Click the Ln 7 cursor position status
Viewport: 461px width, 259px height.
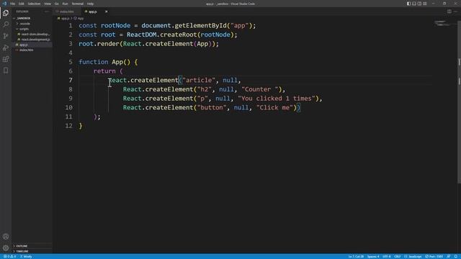356,256
